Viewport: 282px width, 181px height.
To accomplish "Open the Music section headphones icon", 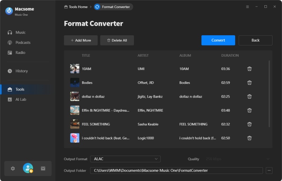I will pos(10,32).
